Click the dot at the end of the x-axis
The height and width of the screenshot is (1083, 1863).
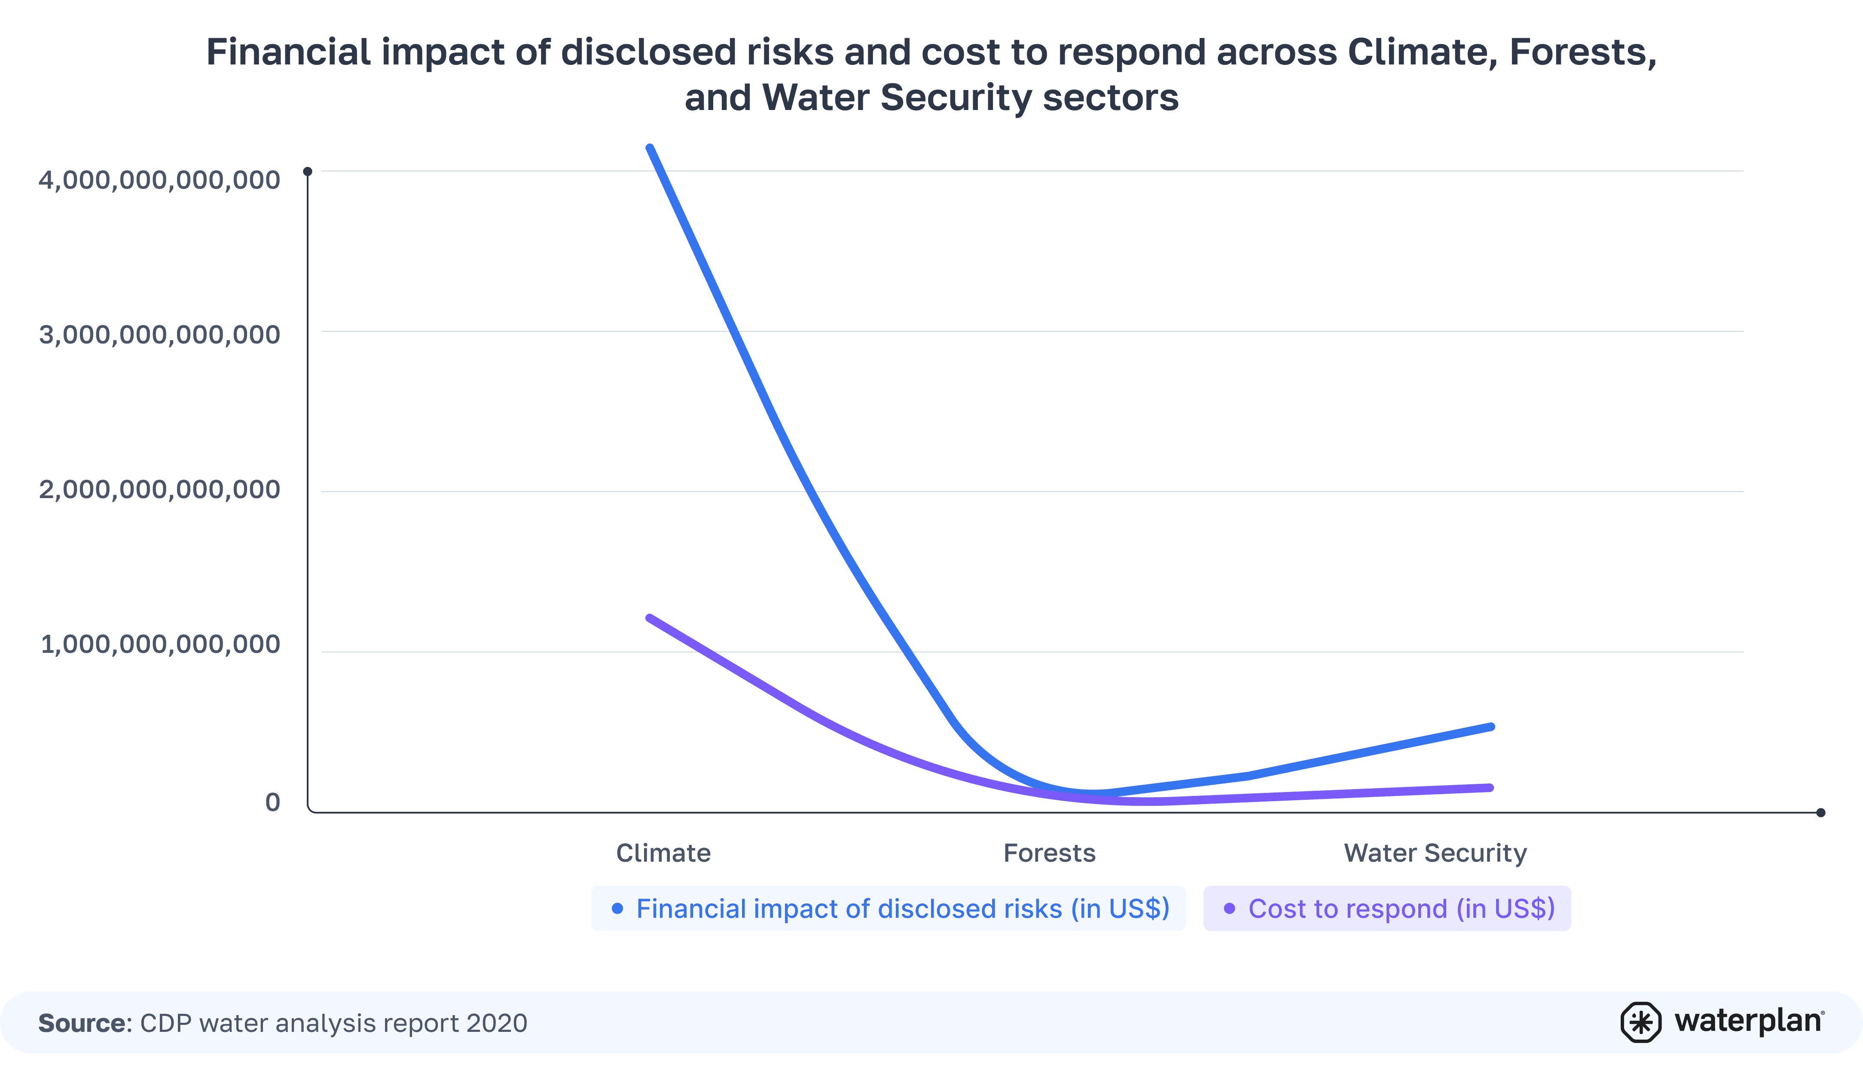pyautogui.click(x=1821, y=812)
